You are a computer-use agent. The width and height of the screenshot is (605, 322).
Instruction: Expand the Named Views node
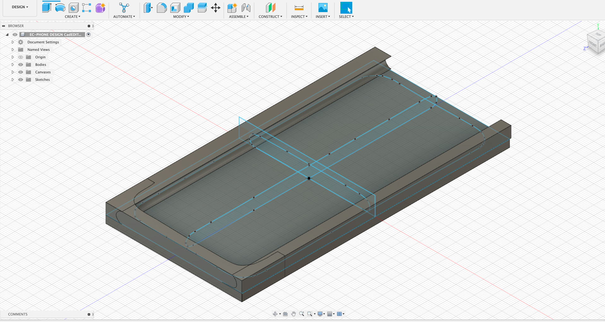click(13, 50)
